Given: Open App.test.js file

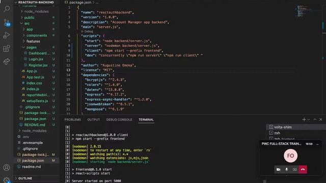Looking at the screenshot, I should pos(37,77).
